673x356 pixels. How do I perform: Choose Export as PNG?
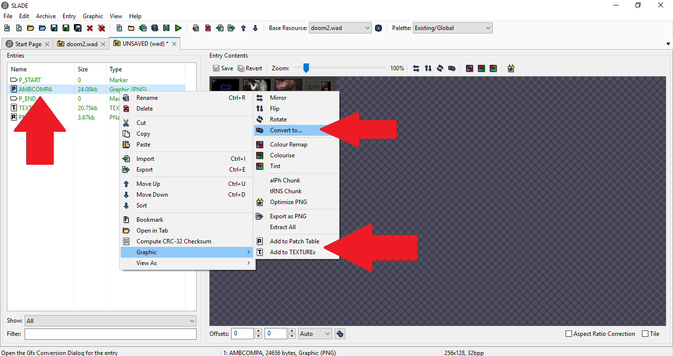296,216
